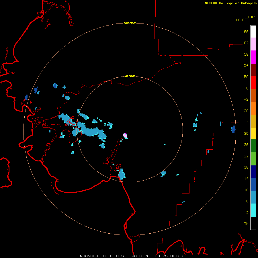The height and width of the screenshot is (258, 258).
Task: Click the navy blue legend swatch
Action: coord(253,172)
